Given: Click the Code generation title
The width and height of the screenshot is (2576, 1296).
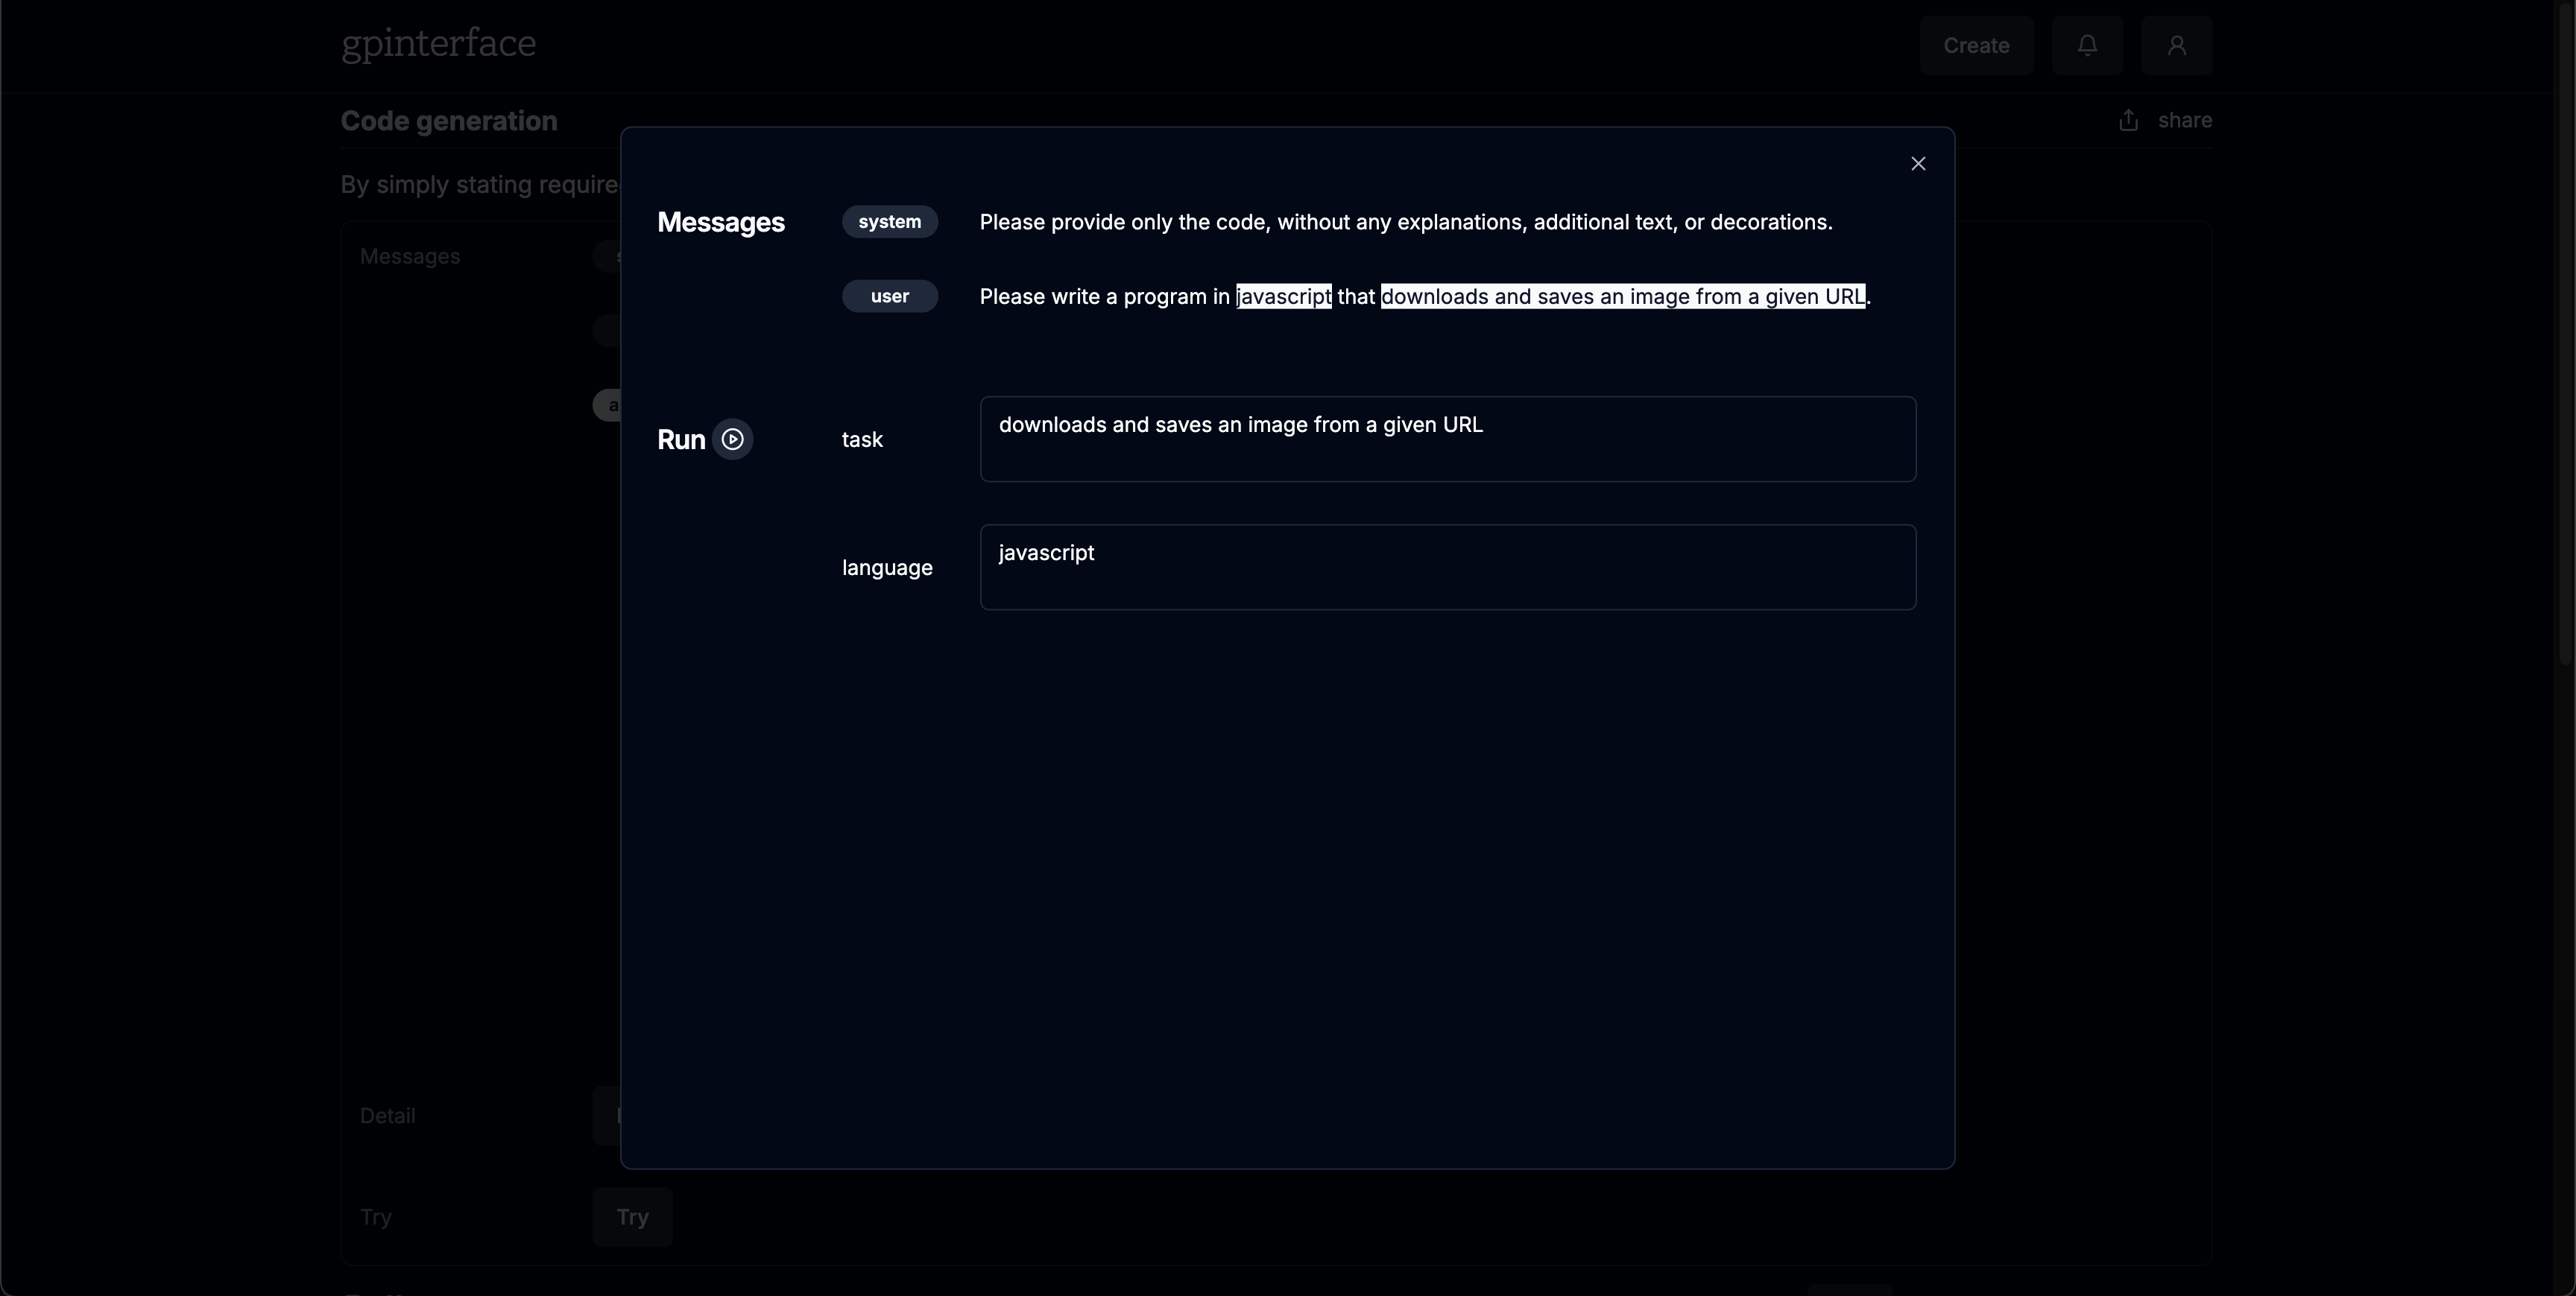Looking at the screenshot, I should [x=449, y=121].
